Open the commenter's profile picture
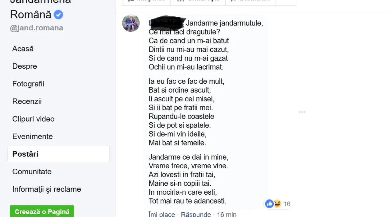Viewport: 389px width, 217px height. pos(131,23)
